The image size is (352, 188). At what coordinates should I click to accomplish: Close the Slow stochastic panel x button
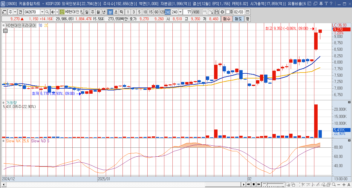(349, 140)
